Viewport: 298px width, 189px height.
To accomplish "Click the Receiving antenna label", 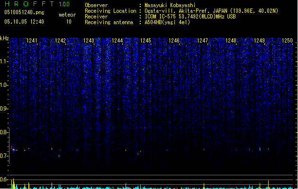I will [109, 22].
